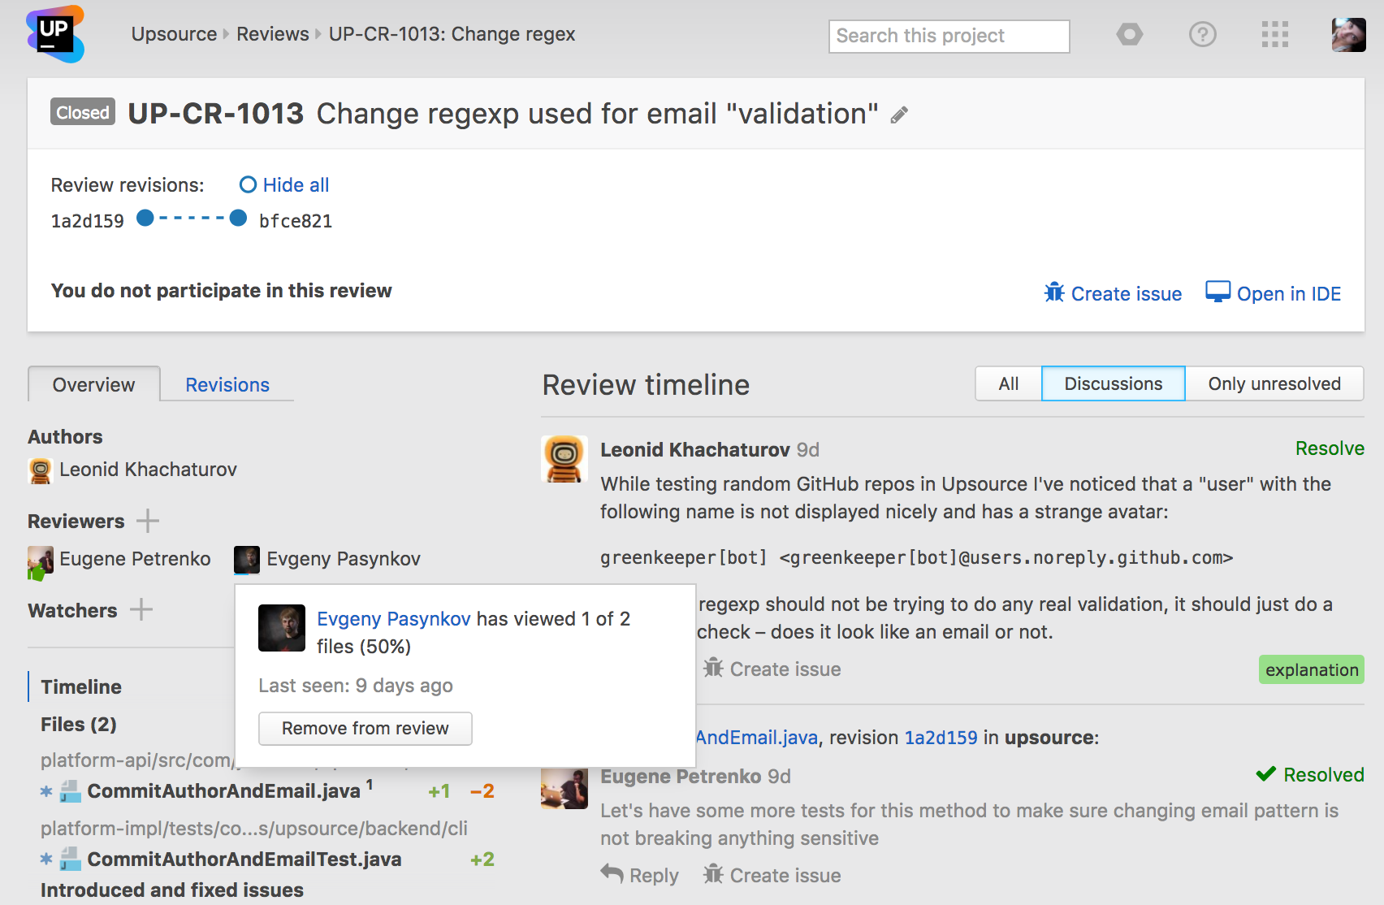Switch to the Revisions tab
The image size is (1384, 905).
(227, 384)
